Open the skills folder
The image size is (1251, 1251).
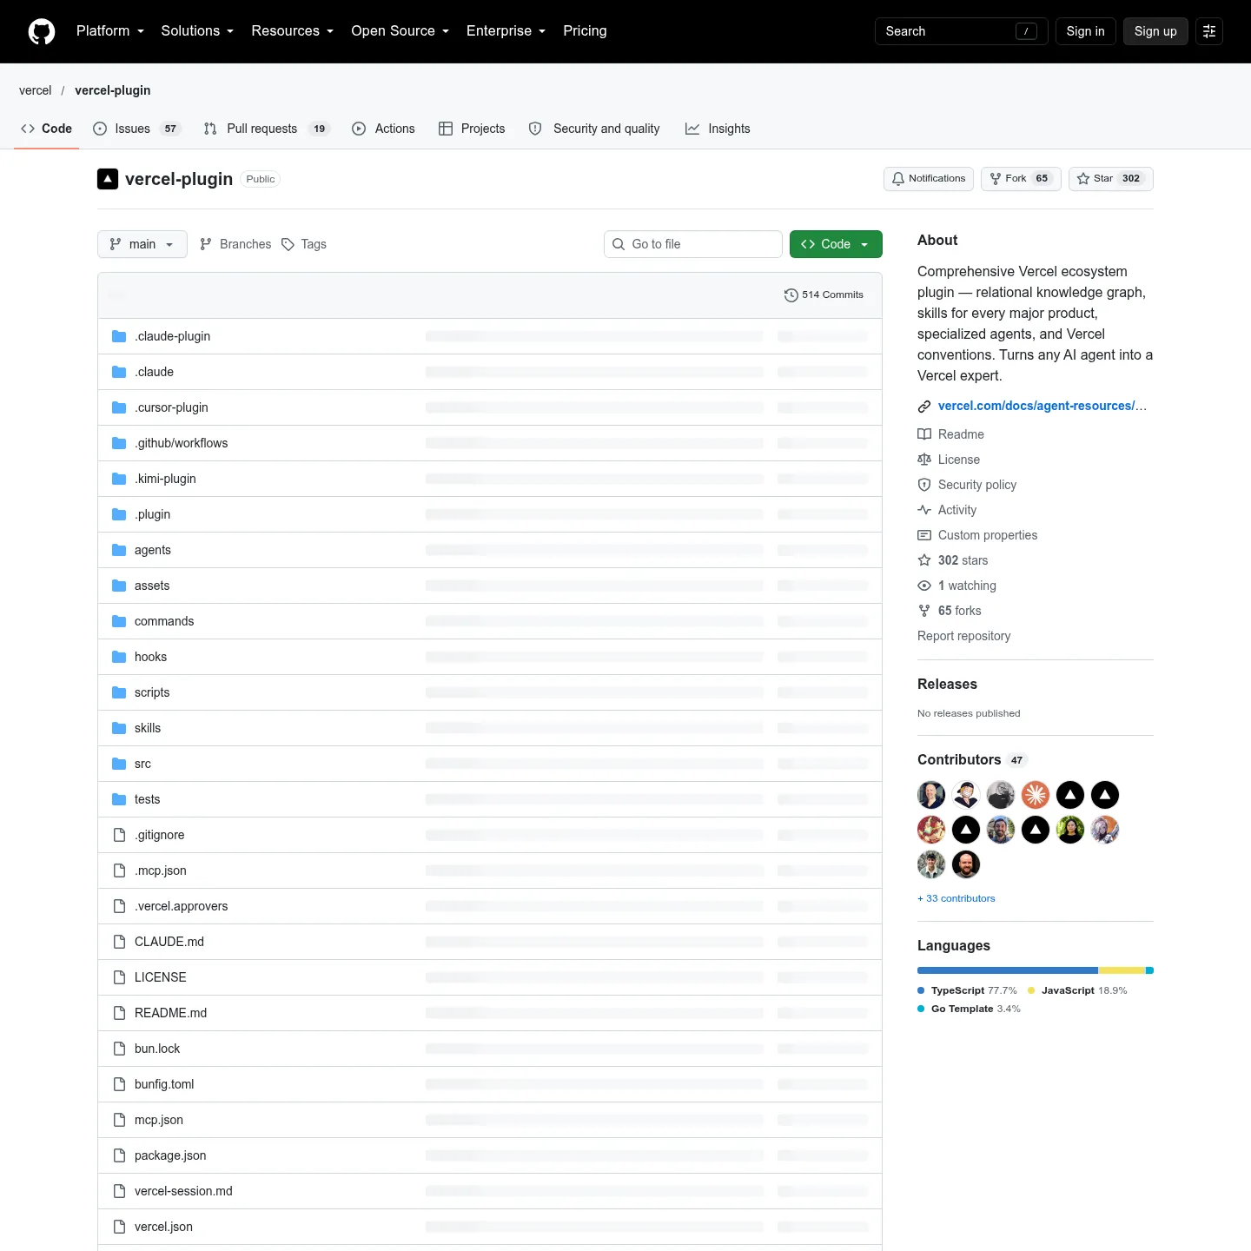pos(148,728)
